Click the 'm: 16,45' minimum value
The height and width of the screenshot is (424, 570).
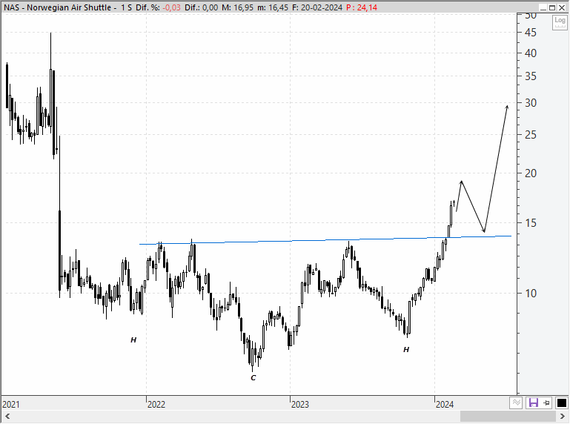click(273, 7)
